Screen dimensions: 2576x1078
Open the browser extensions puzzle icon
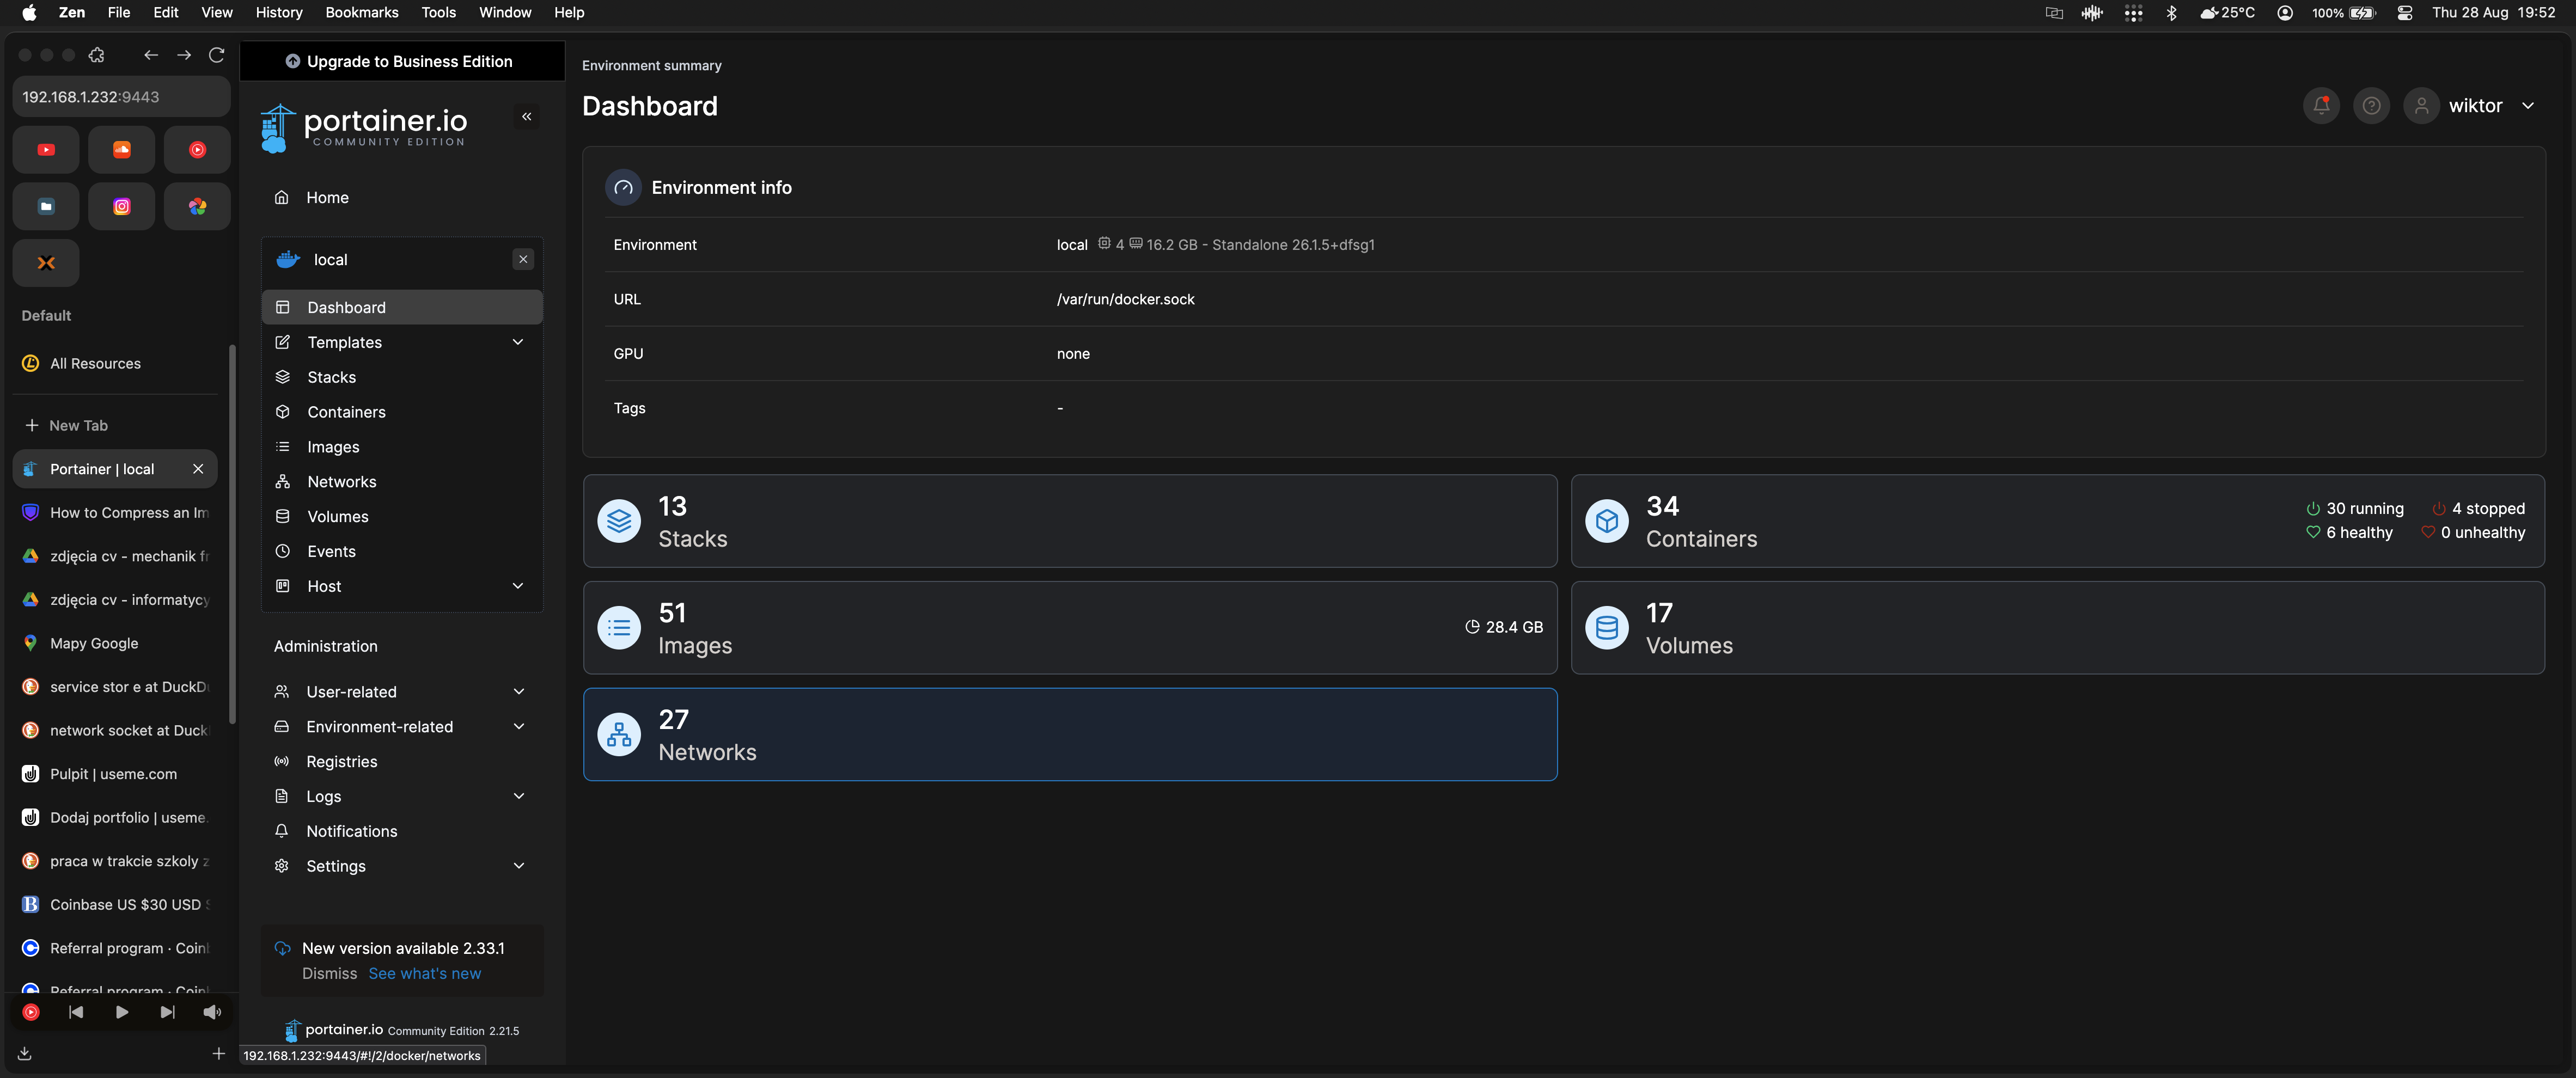tap(97, 55)
